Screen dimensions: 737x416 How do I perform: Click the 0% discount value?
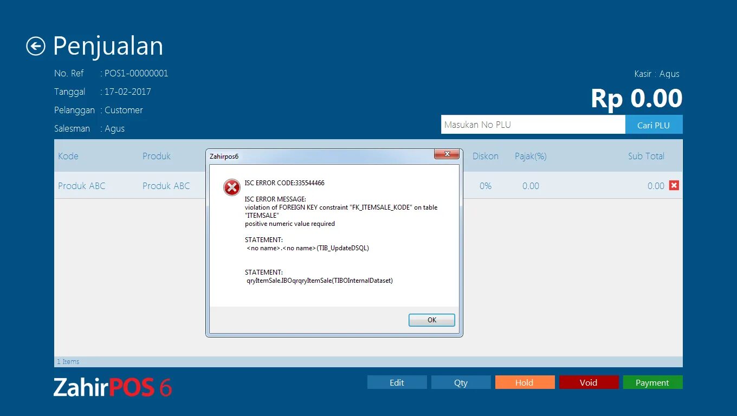click(486, 186)
